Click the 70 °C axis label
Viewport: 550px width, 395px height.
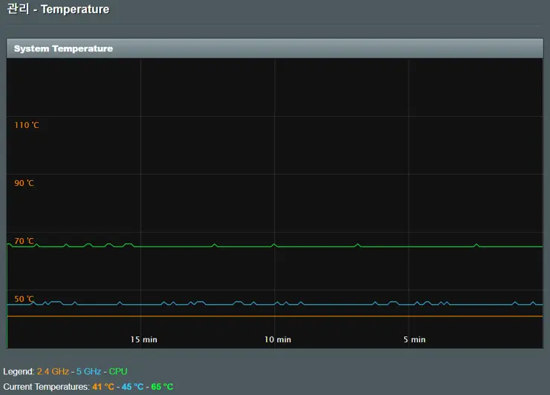(x=25, y=241)
